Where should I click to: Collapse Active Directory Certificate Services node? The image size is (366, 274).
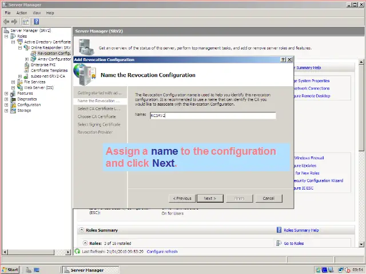tap(13, 42)
